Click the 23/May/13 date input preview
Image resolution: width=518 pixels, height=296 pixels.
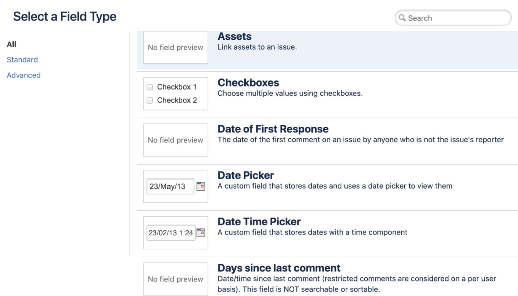pyautogui.click(x=170, y=186)
